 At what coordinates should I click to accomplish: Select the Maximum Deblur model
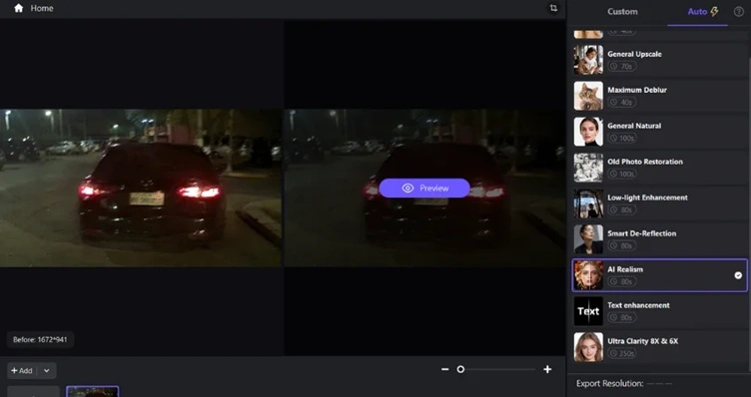660,96
